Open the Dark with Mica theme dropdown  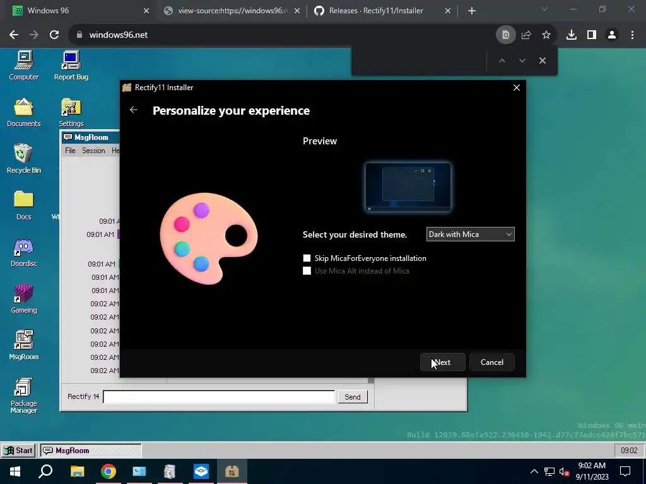pos(470,234)
